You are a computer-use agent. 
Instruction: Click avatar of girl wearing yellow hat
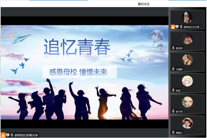187,18
